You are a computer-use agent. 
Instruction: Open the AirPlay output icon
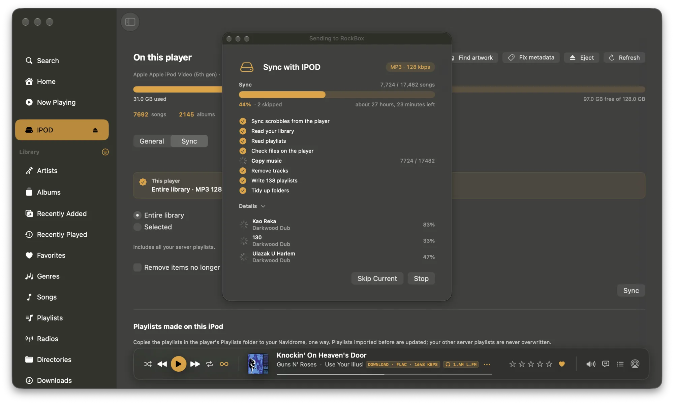coord(635,364)
